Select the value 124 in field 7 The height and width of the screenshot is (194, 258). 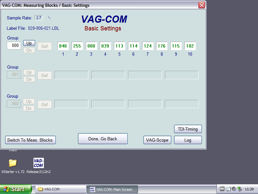tap(148, 46)
